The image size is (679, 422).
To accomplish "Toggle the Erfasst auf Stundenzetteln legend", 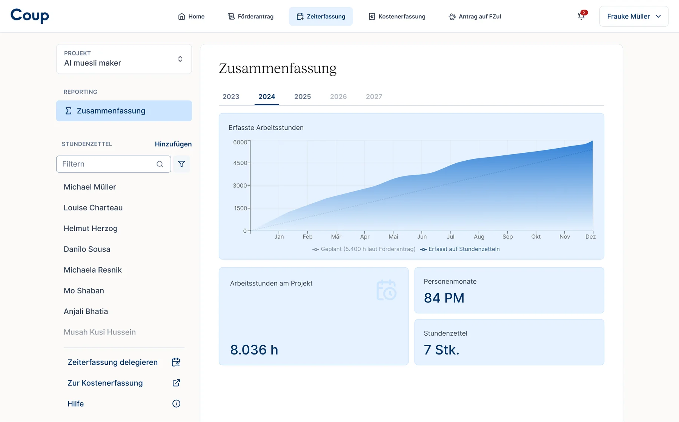I will tap(460, 249).
